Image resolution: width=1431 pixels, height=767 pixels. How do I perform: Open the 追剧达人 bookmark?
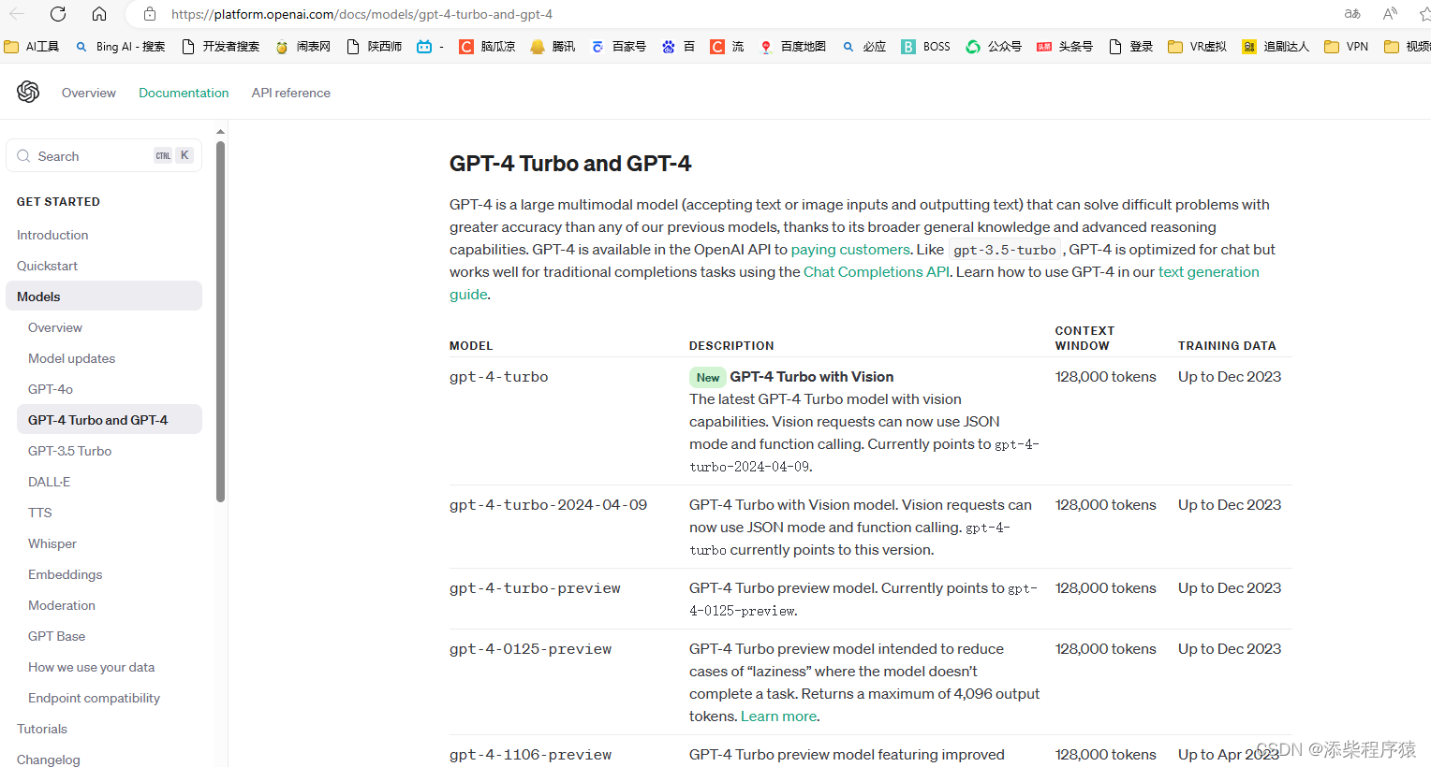coord(1275,47)
